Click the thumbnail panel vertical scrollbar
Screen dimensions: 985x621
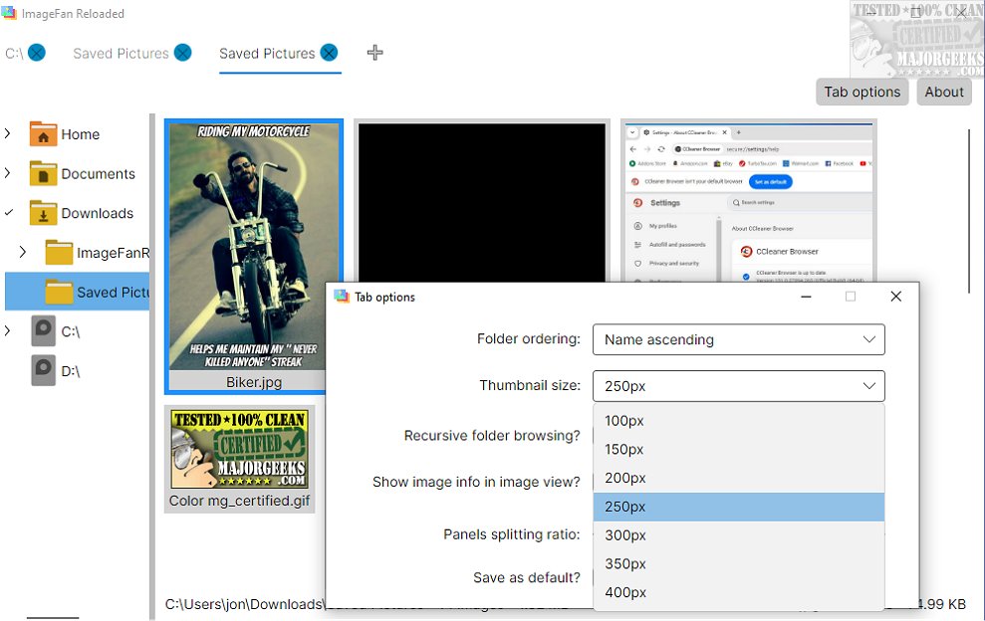(x=970, y=210)
